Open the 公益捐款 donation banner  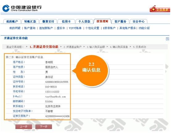[160, 9]
